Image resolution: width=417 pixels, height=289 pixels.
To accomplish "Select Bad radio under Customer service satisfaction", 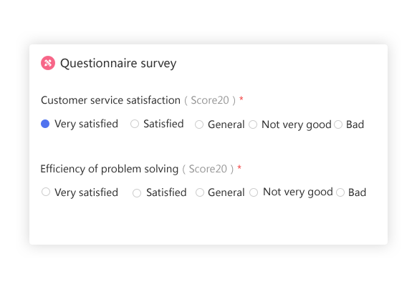I will tap(338, 124).
